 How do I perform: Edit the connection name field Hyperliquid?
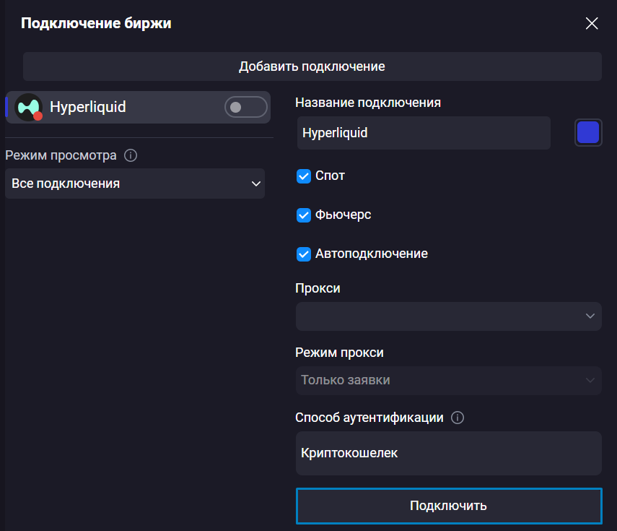tap(424, 133)
